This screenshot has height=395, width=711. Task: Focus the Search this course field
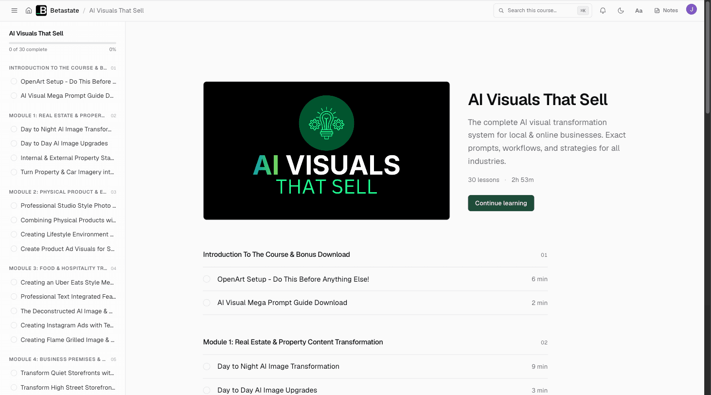pyautogui.click(x=543, y=10)
